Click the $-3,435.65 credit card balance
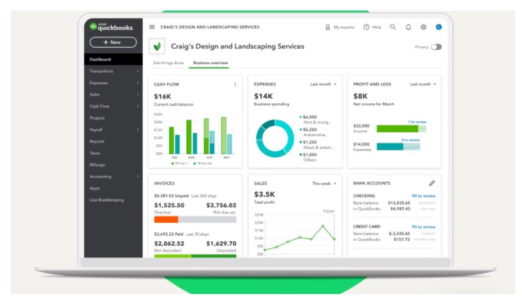This screenshot has height=307, width=522. (399, 233)
